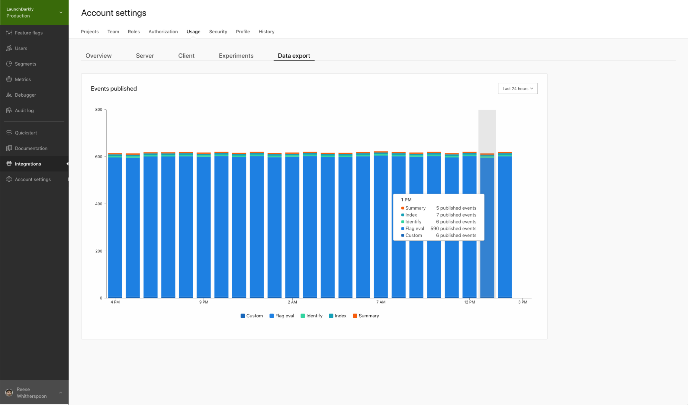Click the Segments pie icon
688x405 pixels.
pos(9,64)
